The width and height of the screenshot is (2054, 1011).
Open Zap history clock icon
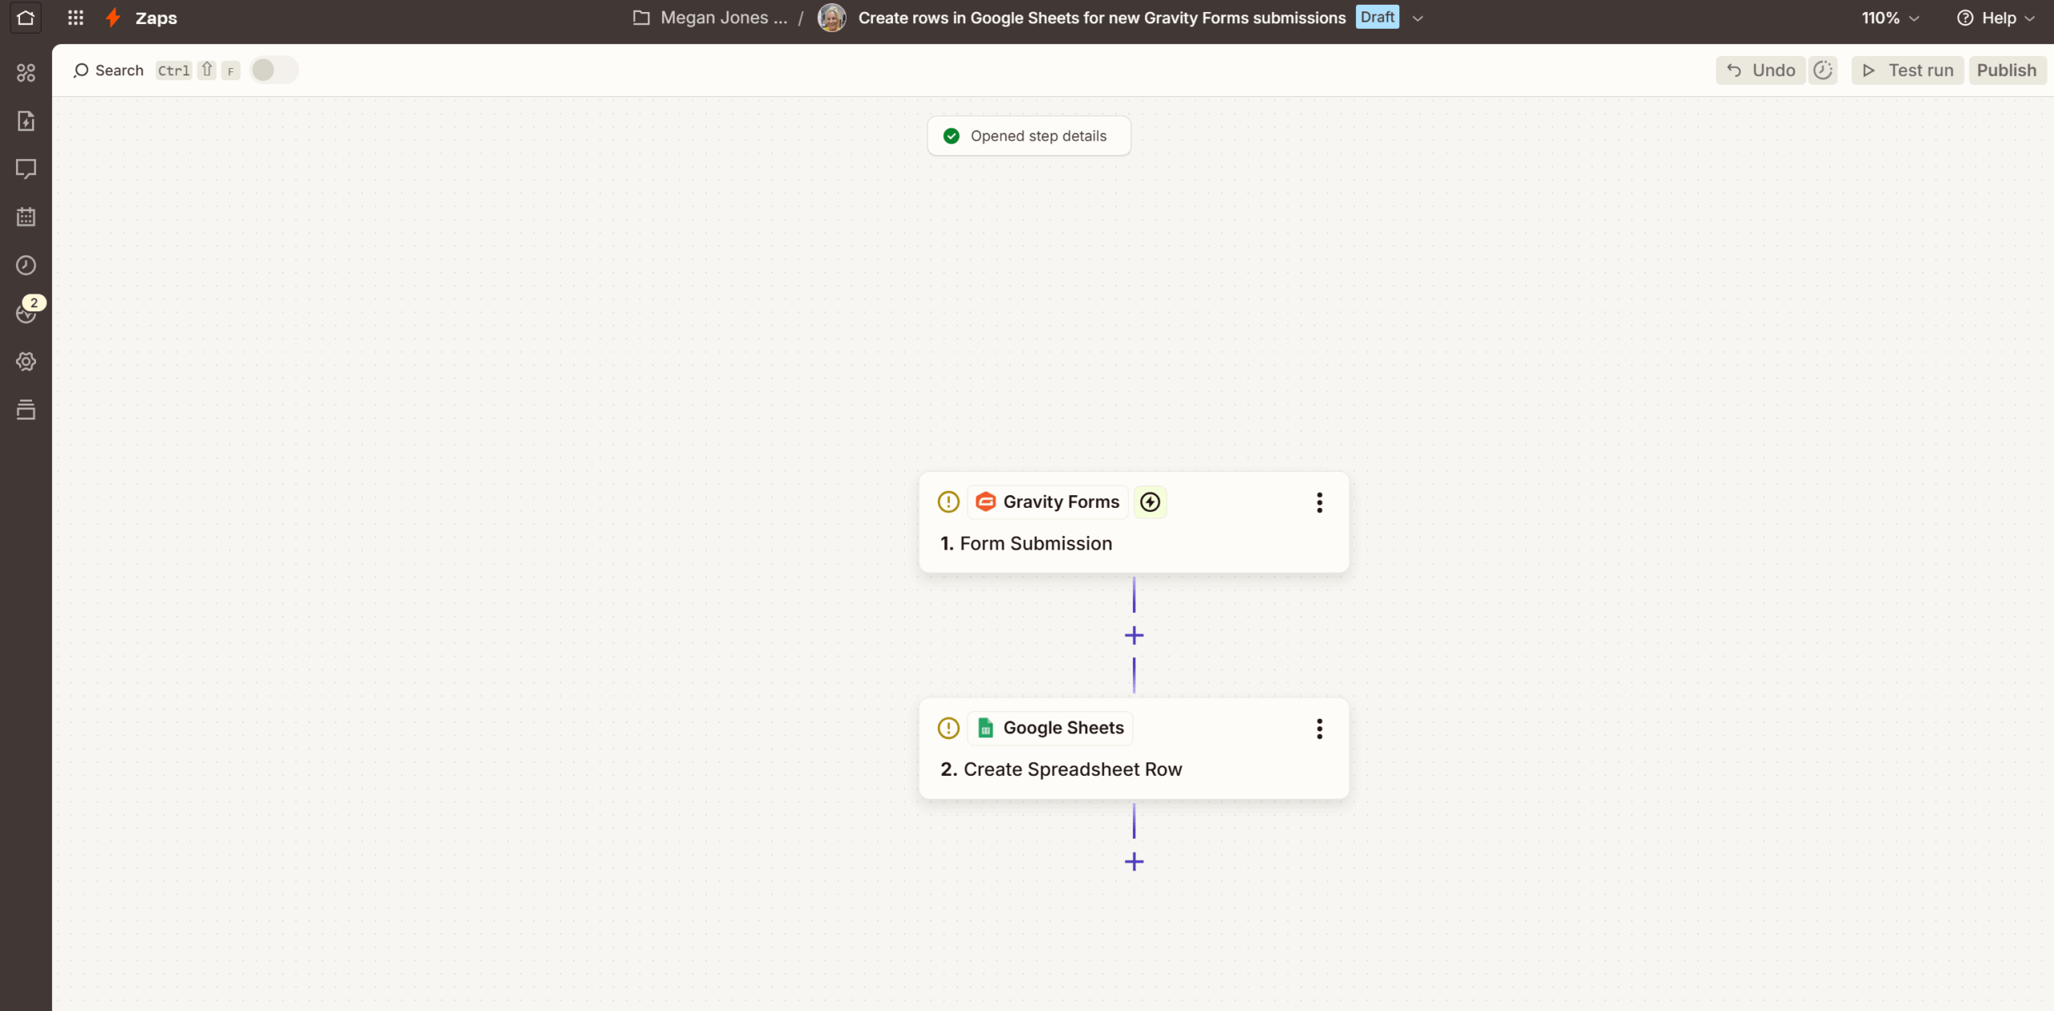click(x=26, y=265)
